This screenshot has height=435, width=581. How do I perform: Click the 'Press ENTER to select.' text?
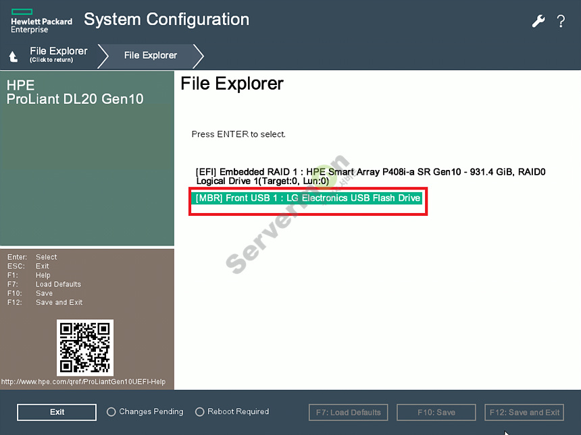tap(238, 134)
